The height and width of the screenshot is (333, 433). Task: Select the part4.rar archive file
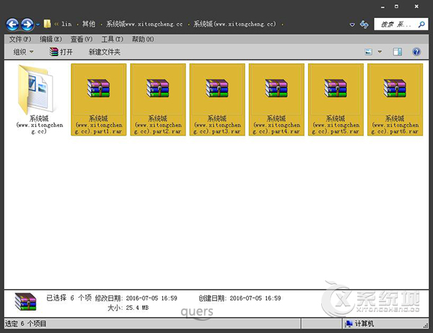tap(276, 99)
